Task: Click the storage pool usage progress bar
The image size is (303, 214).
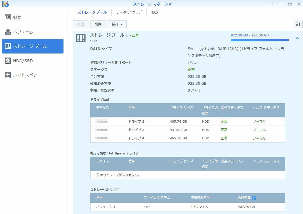Action: click(260, 40)
